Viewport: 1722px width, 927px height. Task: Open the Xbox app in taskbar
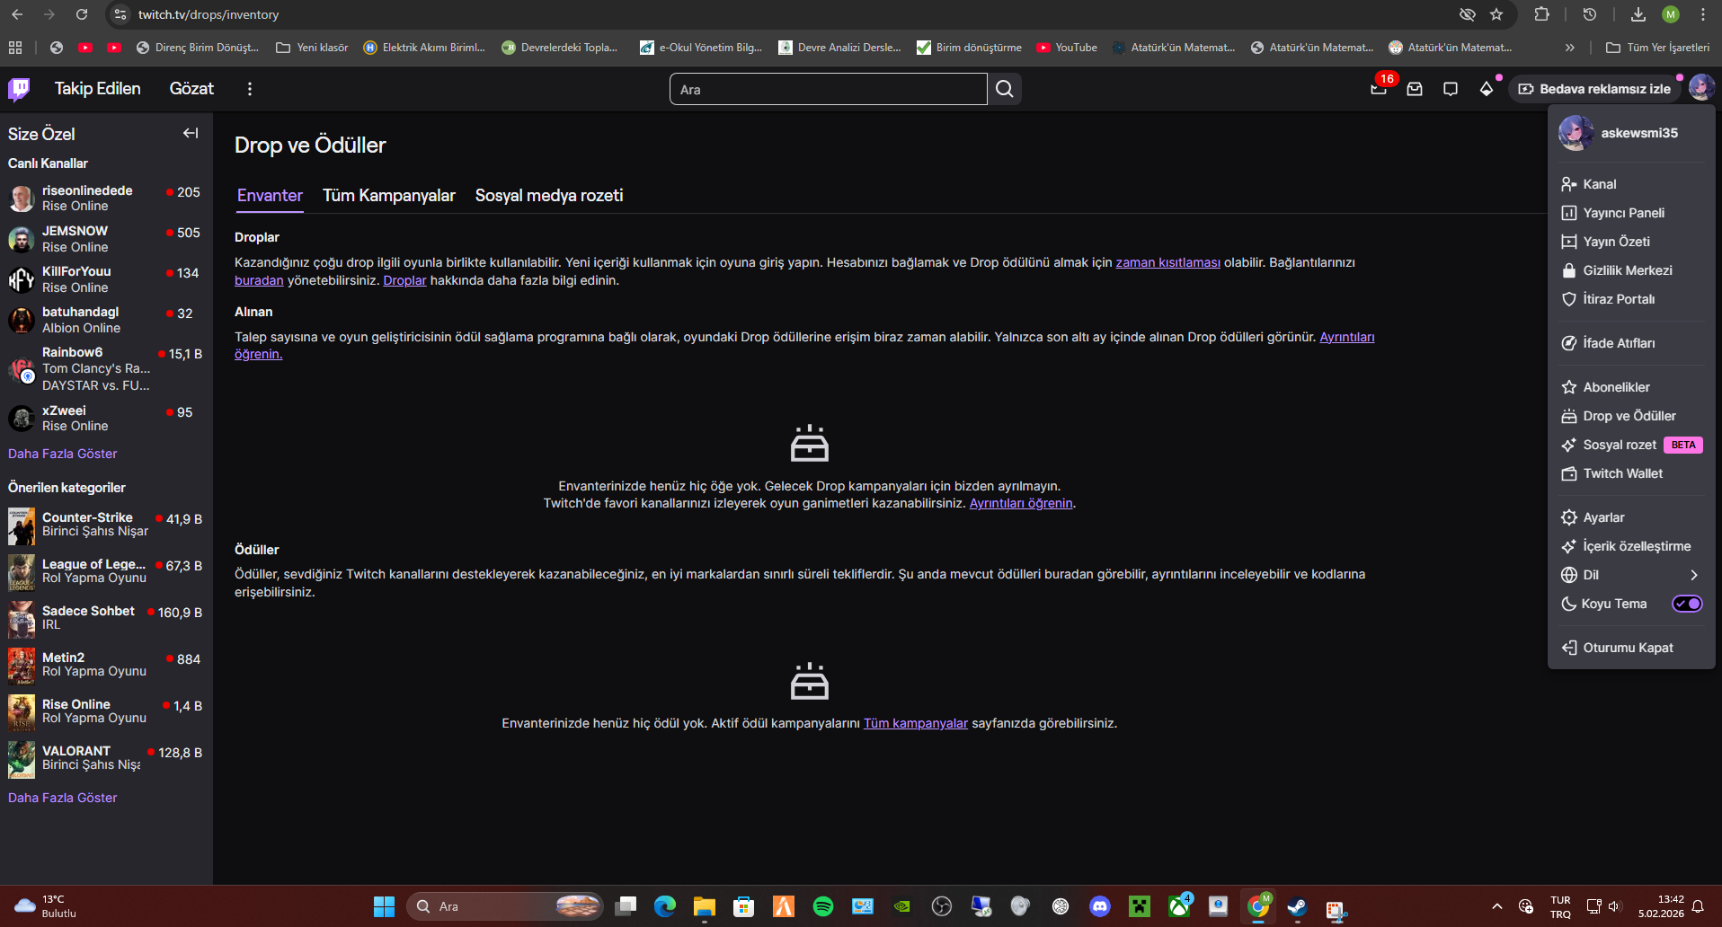click(1179, 906)
